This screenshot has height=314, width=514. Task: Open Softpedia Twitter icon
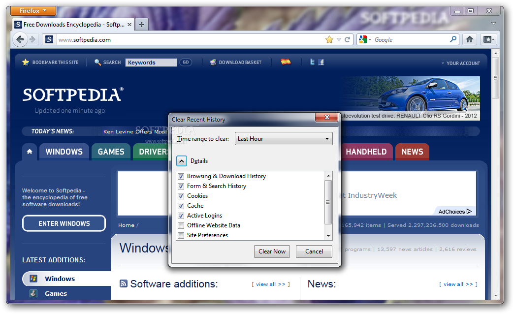pos(312,62)
